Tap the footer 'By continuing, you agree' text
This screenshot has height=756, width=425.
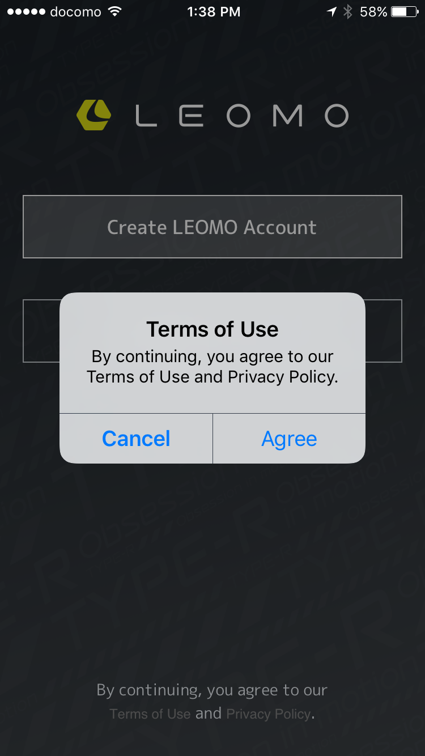click(212, 690)
